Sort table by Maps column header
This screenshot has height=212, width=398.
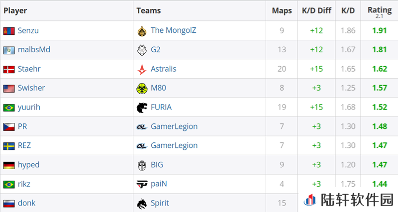coord(282,10)
